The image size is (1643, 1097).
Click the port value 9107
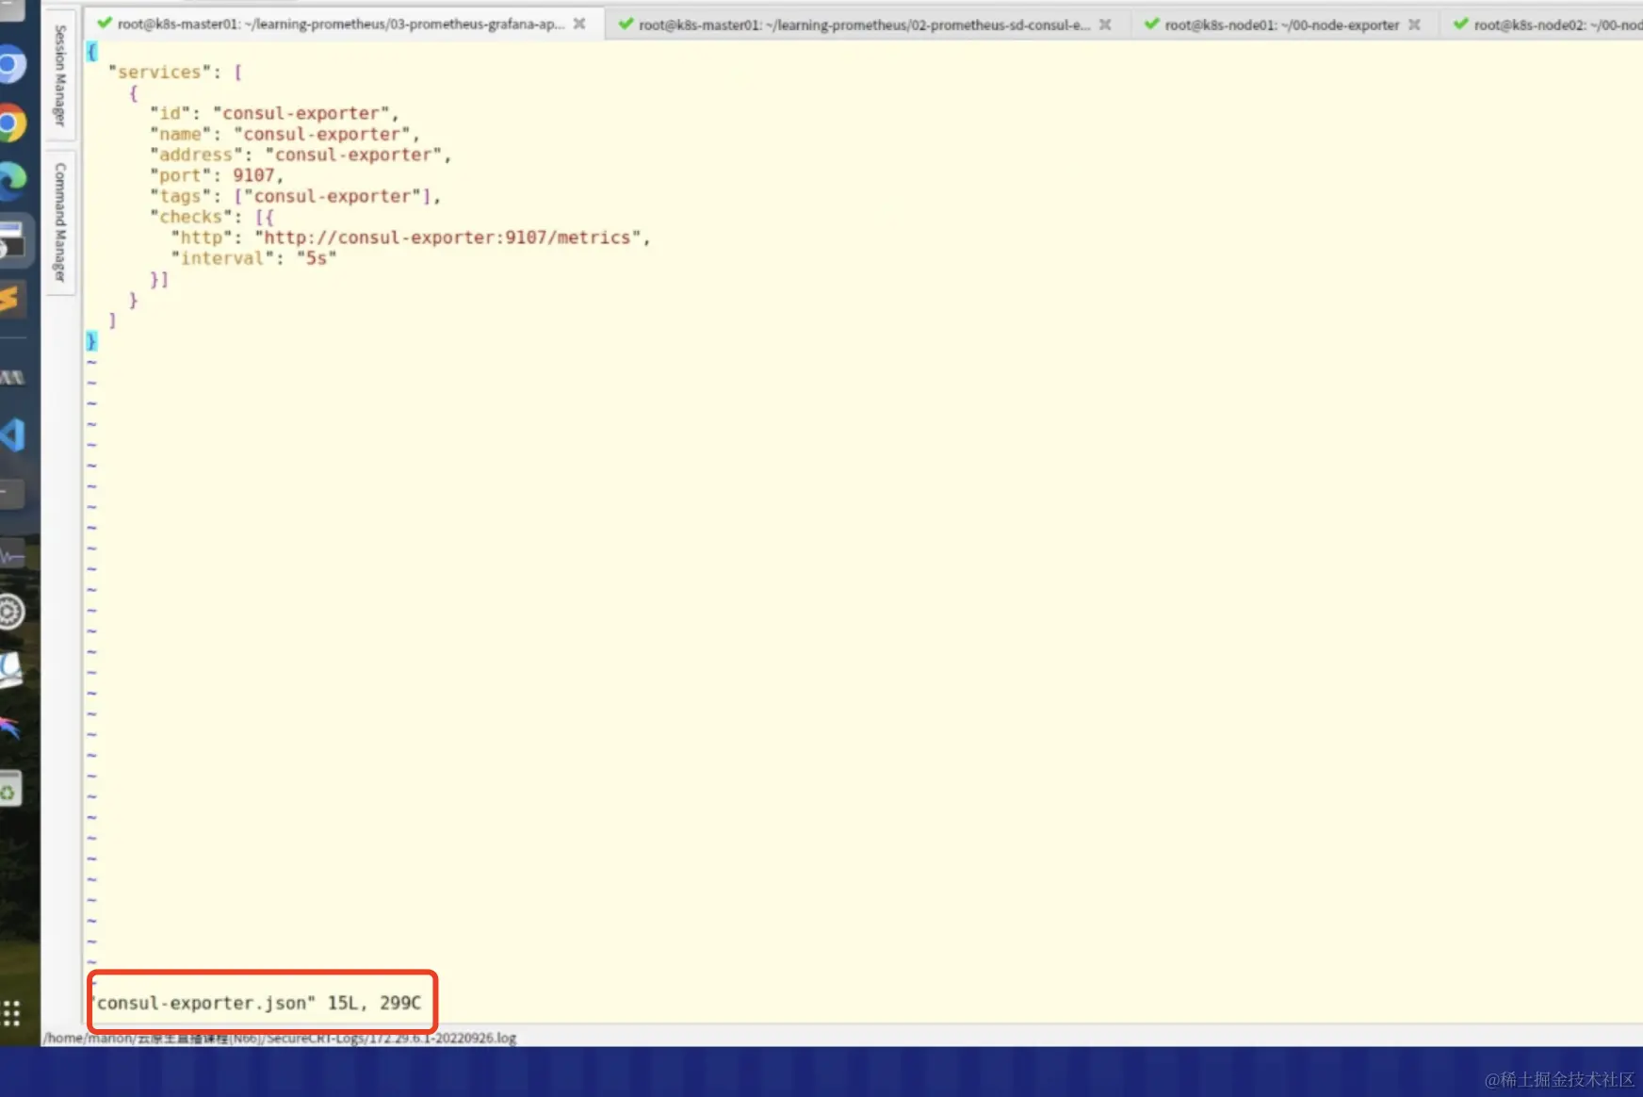253,175
